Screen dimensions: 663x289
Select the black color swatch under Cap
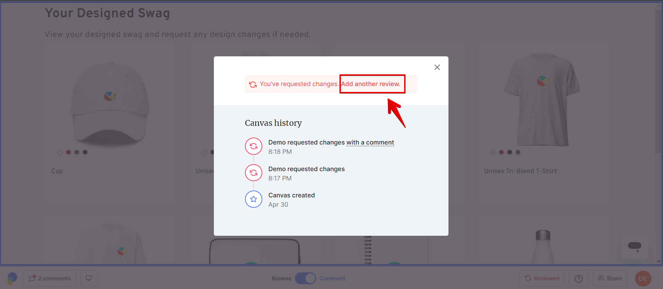[85, 152]
